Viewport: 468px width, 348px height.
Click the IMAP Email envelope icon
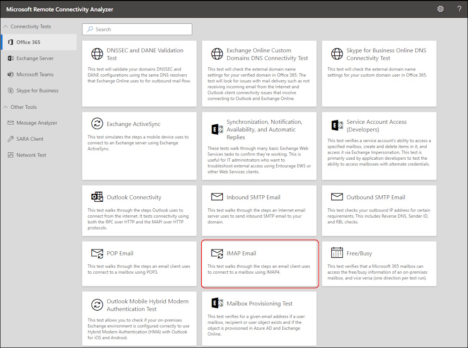pos(217,253)
